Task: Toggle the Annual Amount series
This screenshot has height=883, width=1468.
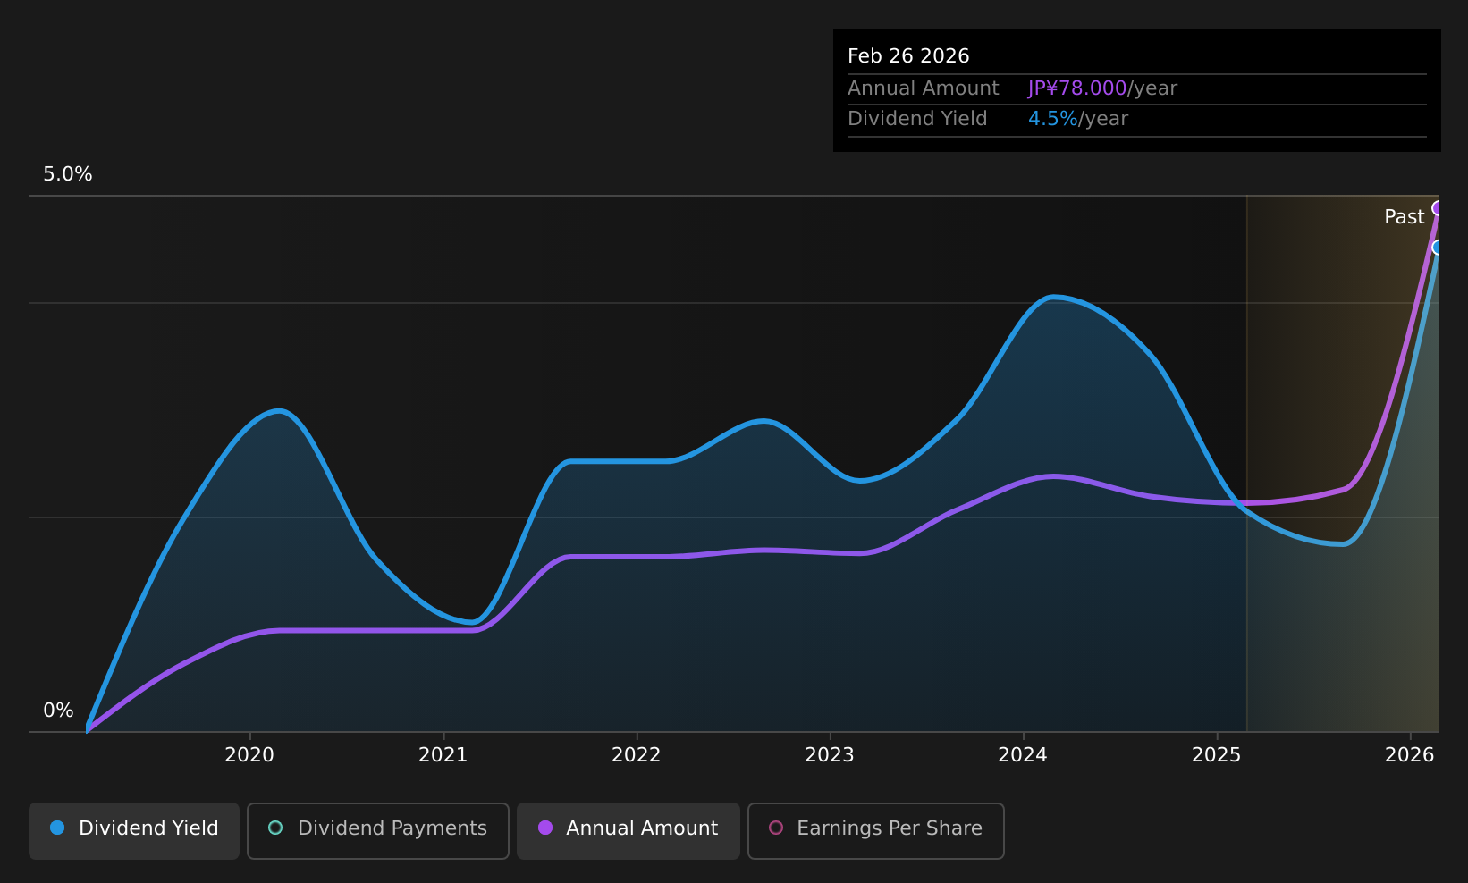Action: pos(629,830)
